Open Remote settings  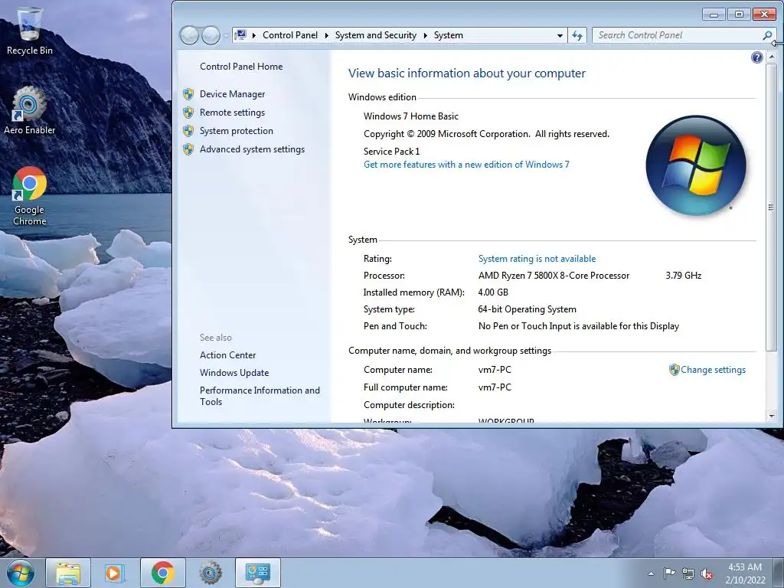click(x=232, y=113)
